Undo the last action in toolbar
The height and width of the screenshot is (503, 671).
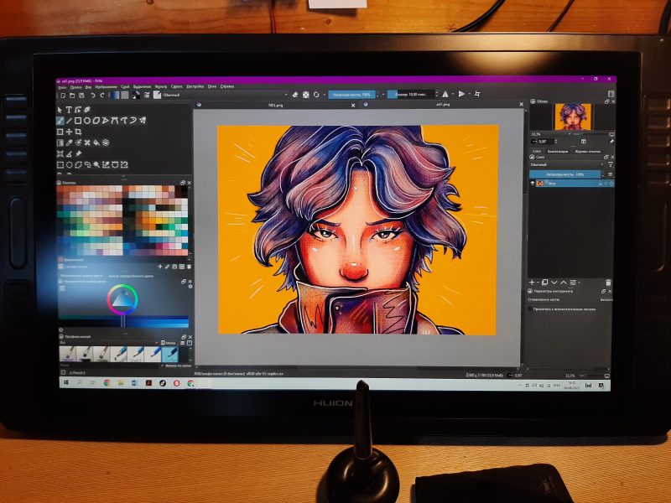[92, 95]
